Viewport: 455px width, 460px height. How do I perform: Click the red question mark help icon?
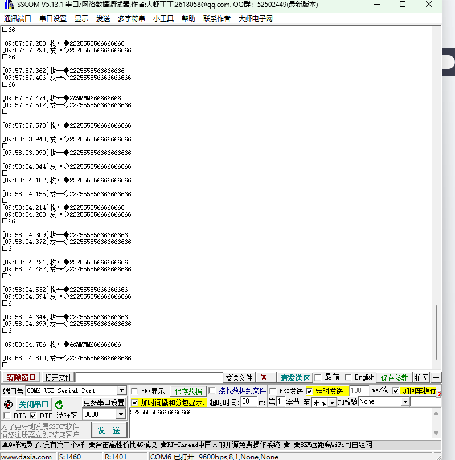(439, 395)
